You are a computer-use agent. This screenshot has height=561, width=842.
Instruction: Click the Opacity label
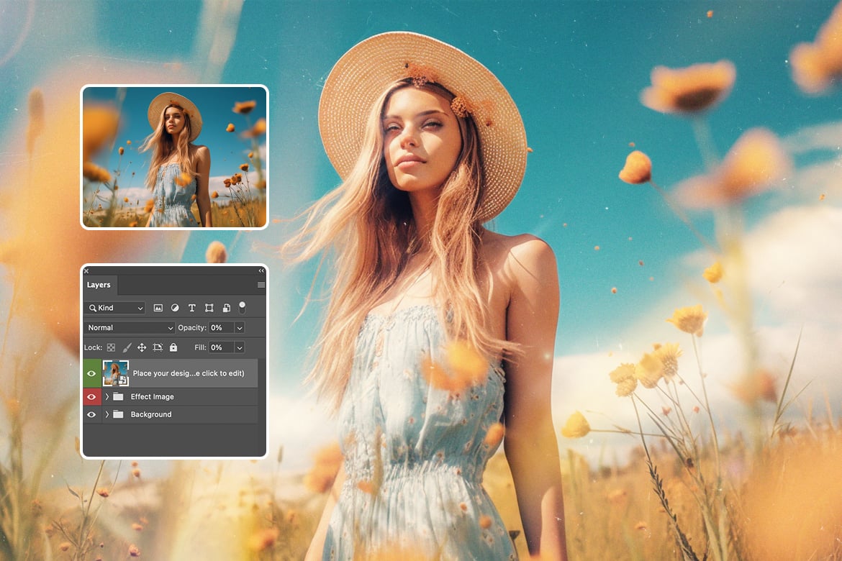pos(192,327)
